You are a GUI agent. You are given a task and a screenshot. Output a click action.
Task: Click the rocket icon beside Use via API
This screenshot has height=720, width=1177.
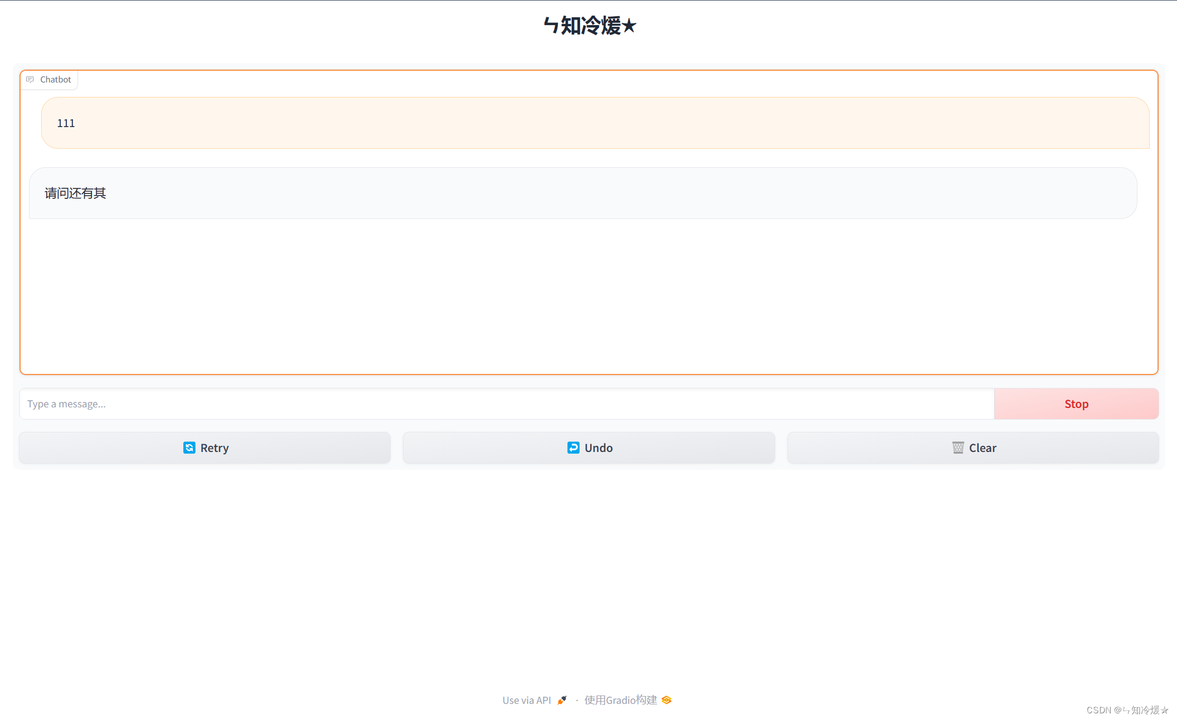[562, 700]
